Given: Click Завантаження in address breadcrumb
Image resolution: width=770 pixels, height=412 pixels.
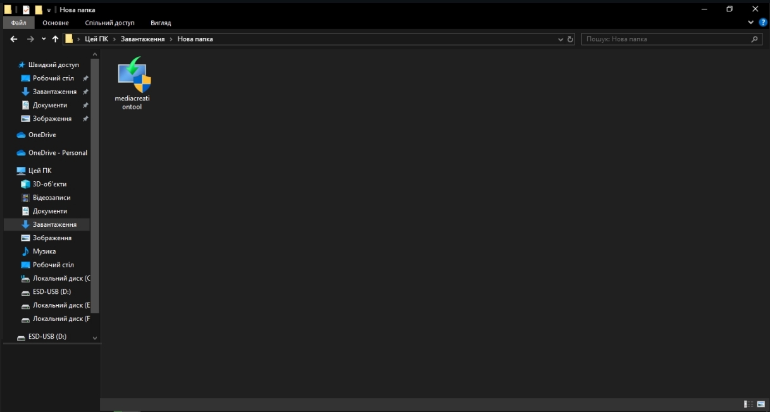Looking at the screenshot, I should (x=142, y=39).
